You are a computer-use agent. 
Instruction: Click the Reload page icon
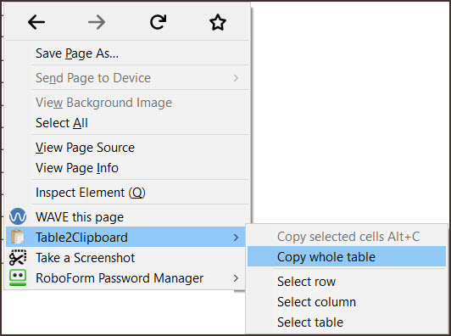click(158, 22)
